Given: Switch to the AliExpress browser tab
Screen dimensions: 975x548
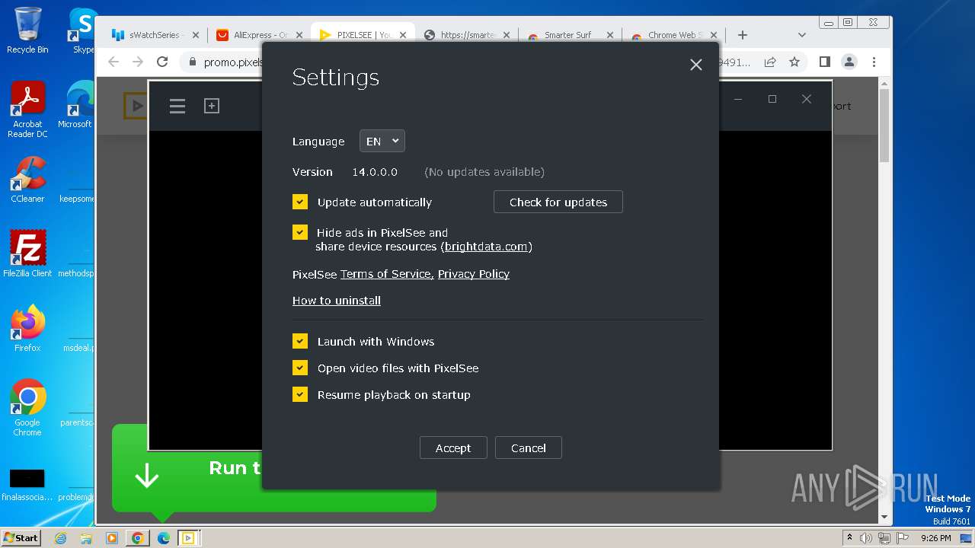Looking at the screenshot, I should [258, 35].
